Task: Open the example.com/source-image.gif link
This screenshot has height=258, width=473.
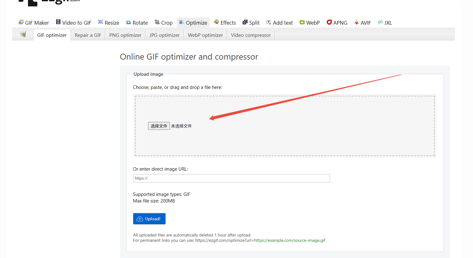Action: pyautogui.click(x=290, y=241)
